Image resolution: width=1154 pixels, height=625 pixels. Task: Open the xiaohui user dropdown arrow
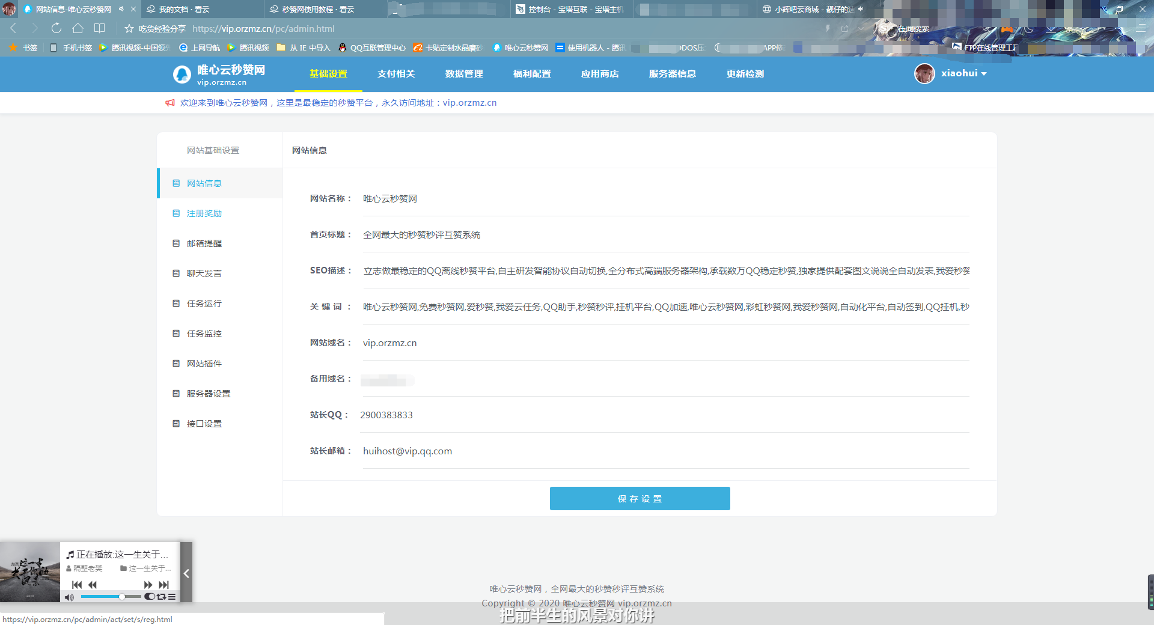(984, 74)
